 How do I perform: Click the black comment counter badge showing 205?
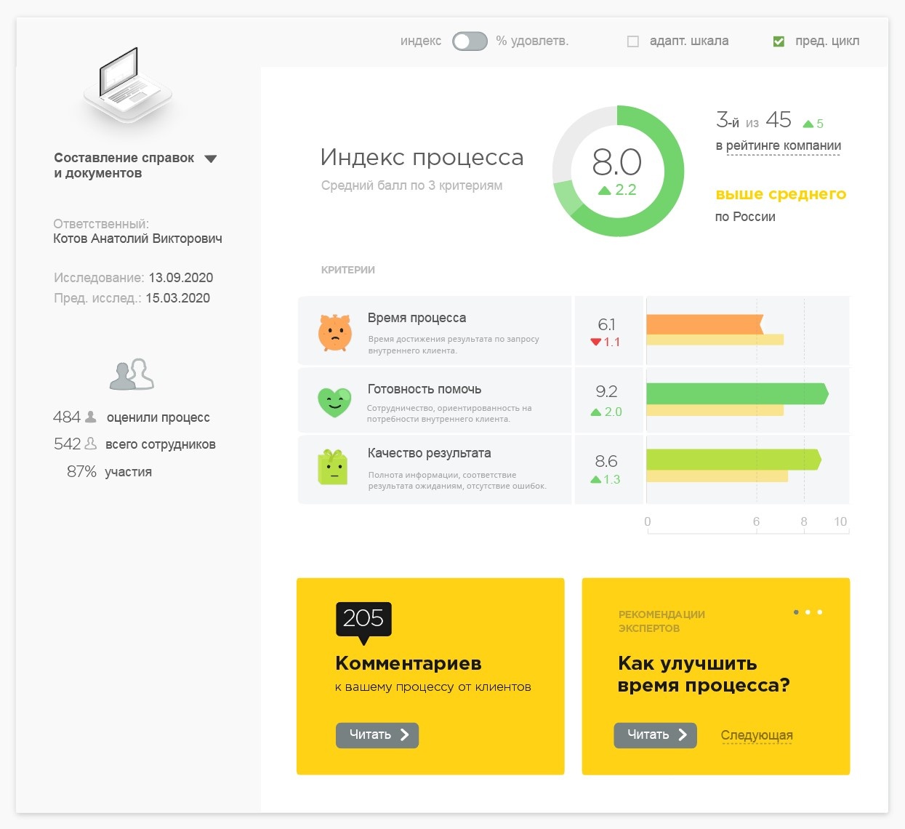363,619
